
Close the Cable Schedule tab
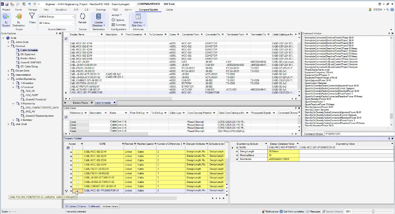[114, 103]
